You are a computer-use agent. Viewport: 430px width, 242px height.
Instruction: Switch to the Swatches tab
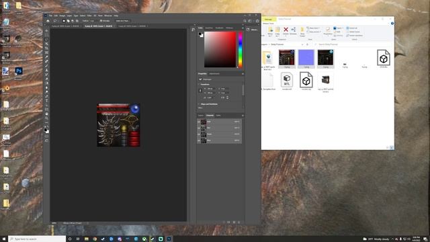209,28
